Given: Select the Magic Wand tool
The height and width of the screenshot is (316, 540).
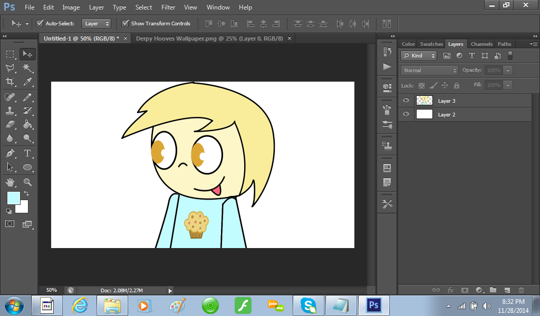Looking at the screenshot, I should click(27, 68).
